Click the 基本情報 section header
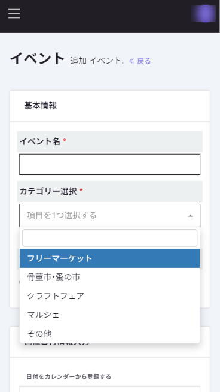This screenshot has height=392, width=220. pyautogui.click(x=41, y=105)
